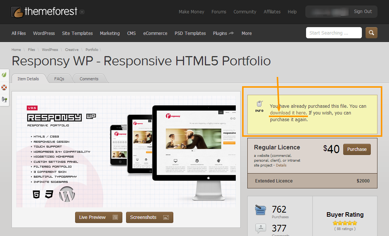Click the megaphone sidebar icon
This screenshot has width=389, height=236.
click(x=4, y=99)
